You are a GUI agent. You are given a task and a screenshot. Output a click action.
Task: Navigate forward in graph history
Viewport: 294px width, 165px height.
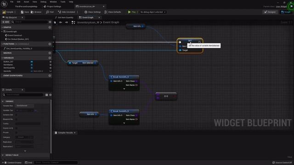pyautogui.click(x=66, y=22)
